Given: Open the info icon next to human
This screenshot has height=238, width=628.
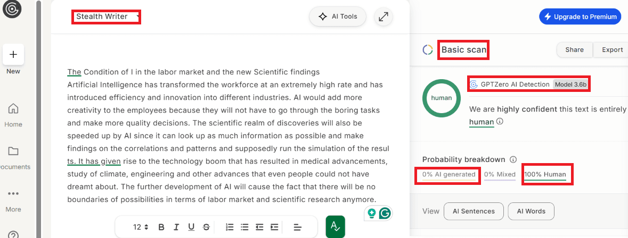Looking at the screenshot, I should (x=500, y=121).
